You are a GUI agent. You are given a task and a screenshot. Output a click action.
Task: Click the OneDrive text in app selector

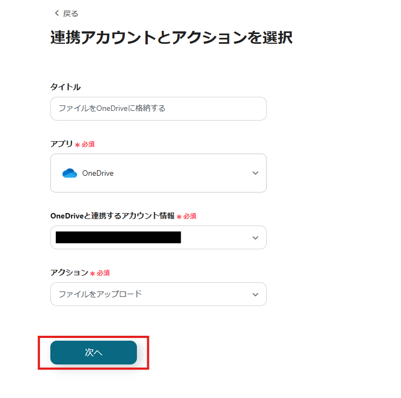(98, 174)
